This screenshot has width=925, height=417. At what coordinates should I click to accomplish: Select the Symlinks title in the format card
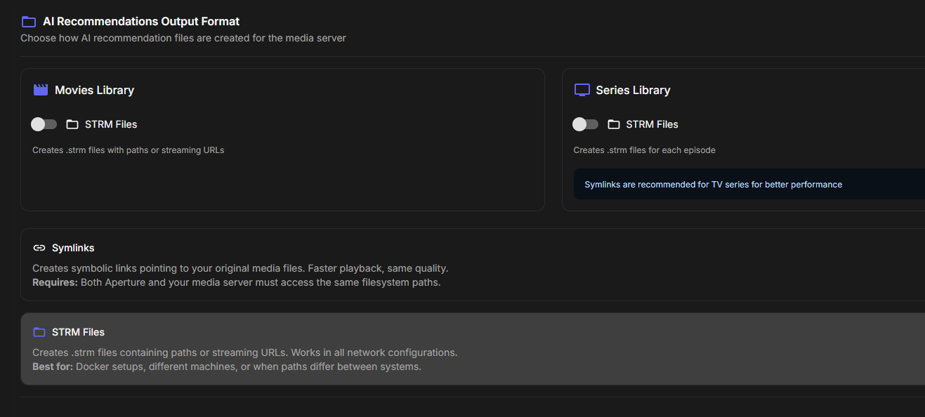click(x=73, y=248)
